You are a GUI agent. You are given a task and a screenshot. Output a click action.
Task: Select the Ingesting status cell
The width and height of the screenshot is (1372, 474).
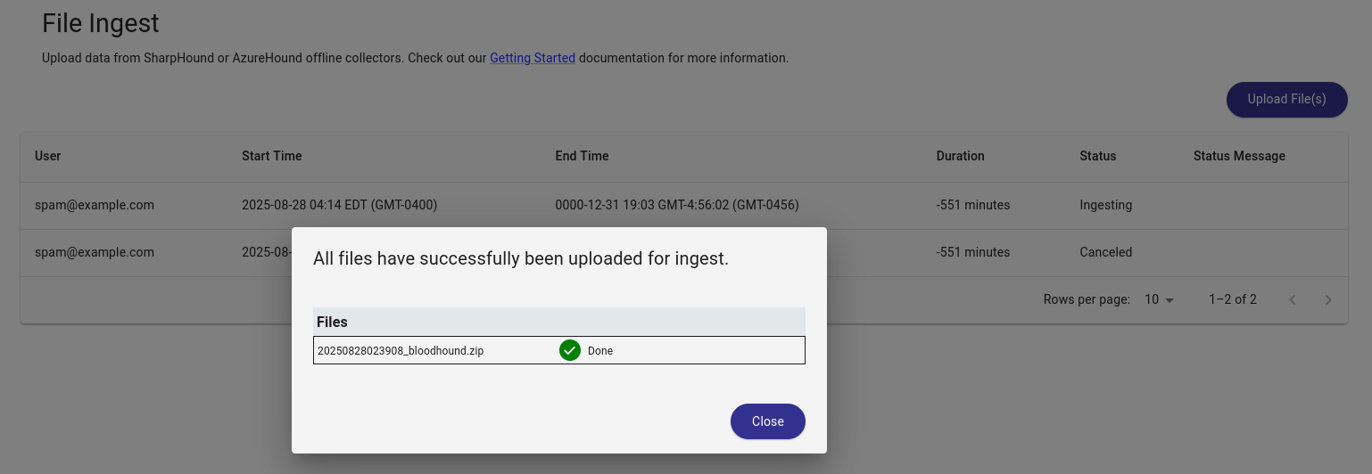(1105, 205)
